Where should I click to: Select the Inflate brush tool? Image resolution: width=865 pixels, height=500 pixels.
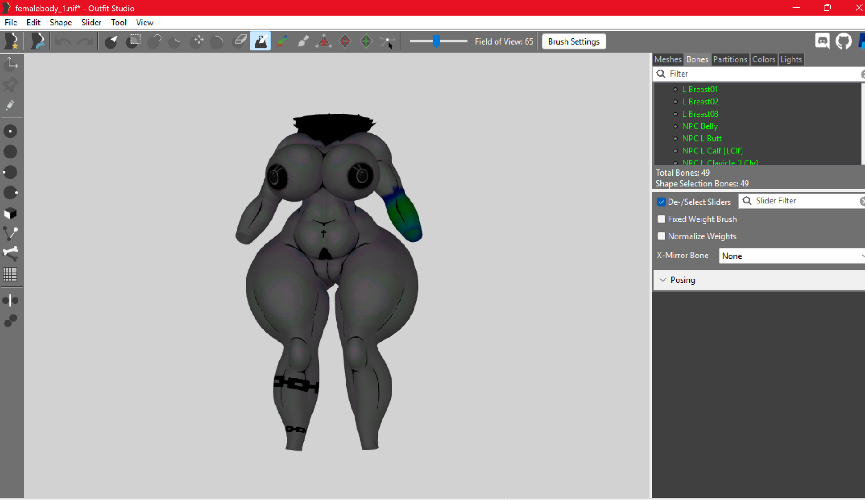click(x=155, y=41)
